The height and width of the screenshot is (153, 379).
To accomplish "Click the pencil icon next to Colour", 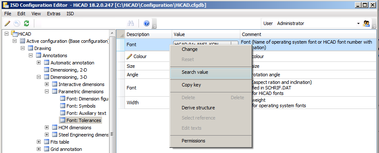I will coord(130,56).
